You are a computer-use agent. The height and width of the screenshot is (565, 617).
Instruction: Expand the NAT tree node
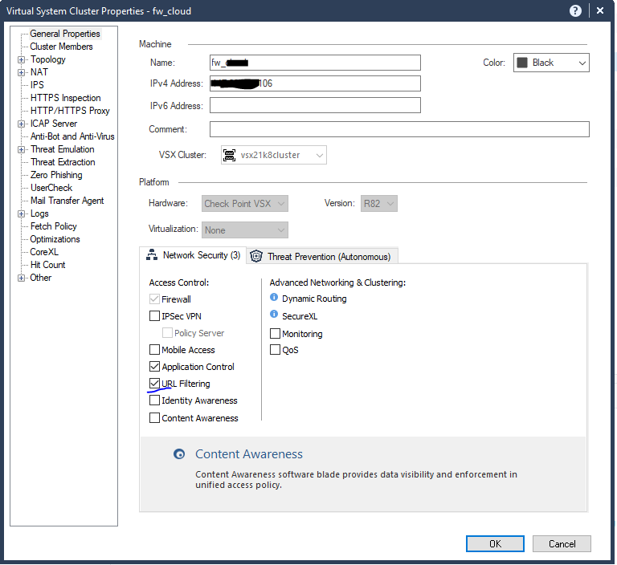21,73
